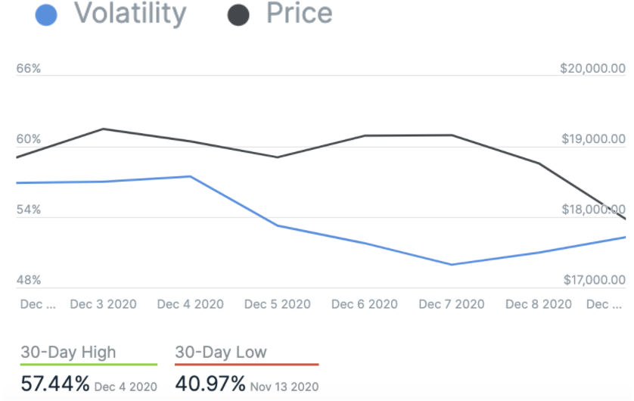This screenshot has width=634, height=401.
Task: Click the Dec 5 2020 axis label
Action: 278,304
